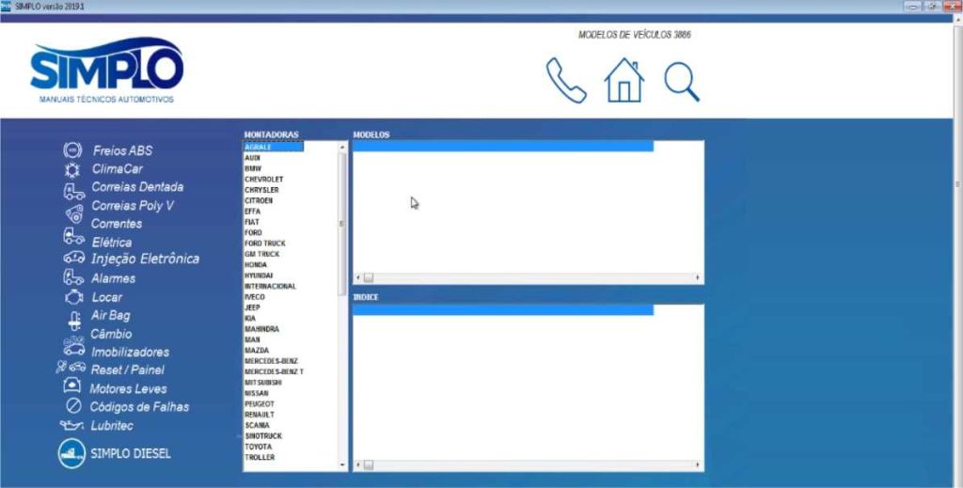Select PEUGEOT manufacturer
Viewport: 963px width, 488px height.
[x=260, y=404]
